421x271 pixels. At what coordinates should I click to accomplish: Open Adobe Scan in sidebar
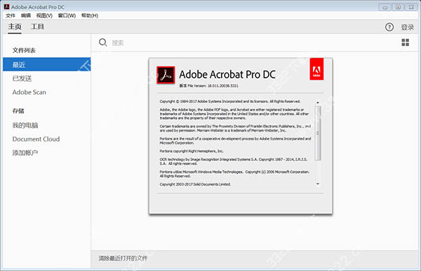coord(29,92)
